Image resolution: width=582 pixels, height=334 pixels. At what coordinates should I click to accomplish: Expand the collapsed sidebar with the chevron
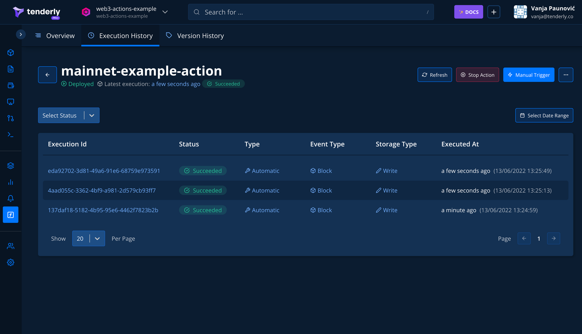pos(21,34)
